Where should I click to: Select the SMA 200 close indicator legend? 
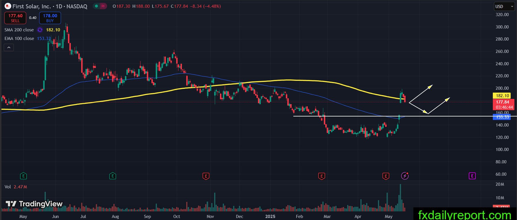pyautogui.click(x=19, y=30)
